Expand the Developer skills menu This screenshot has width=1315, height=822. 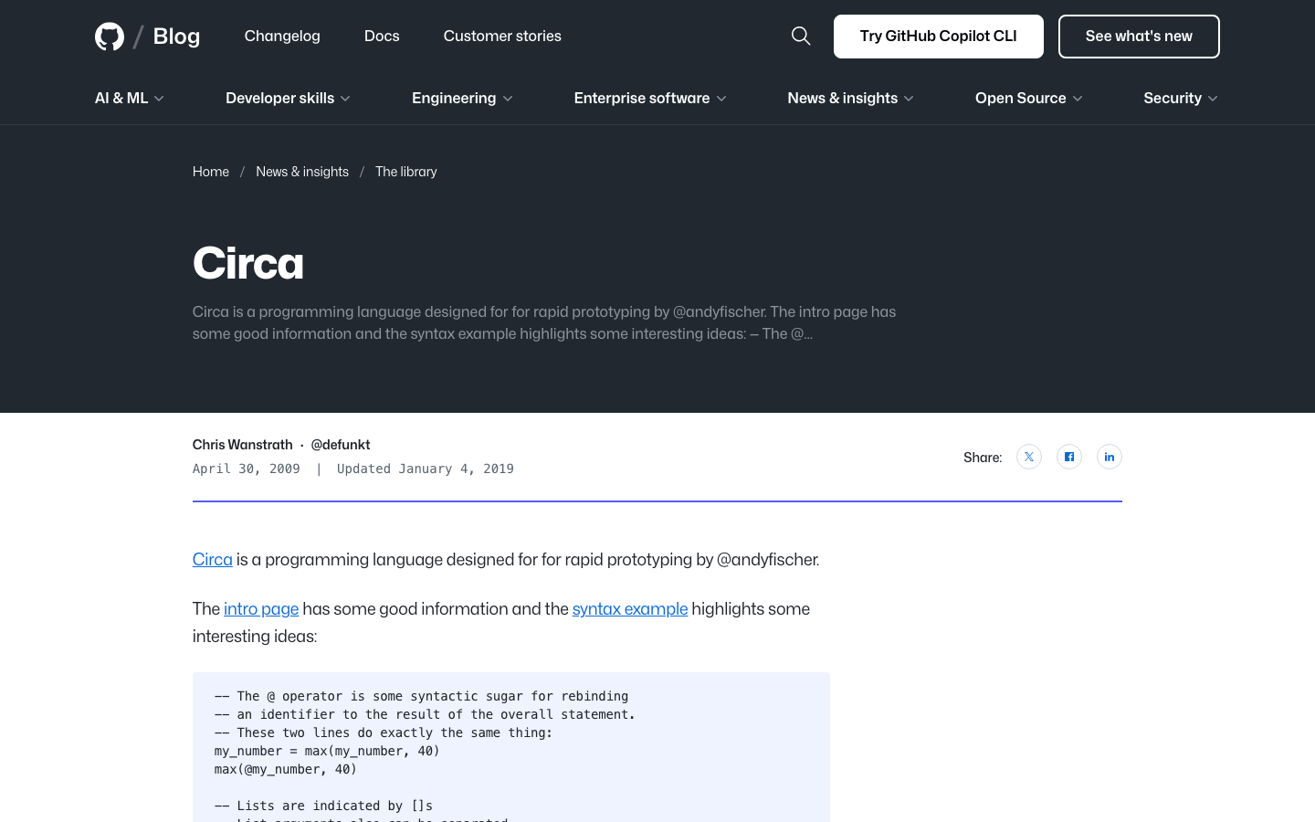[x=289, y=98]
